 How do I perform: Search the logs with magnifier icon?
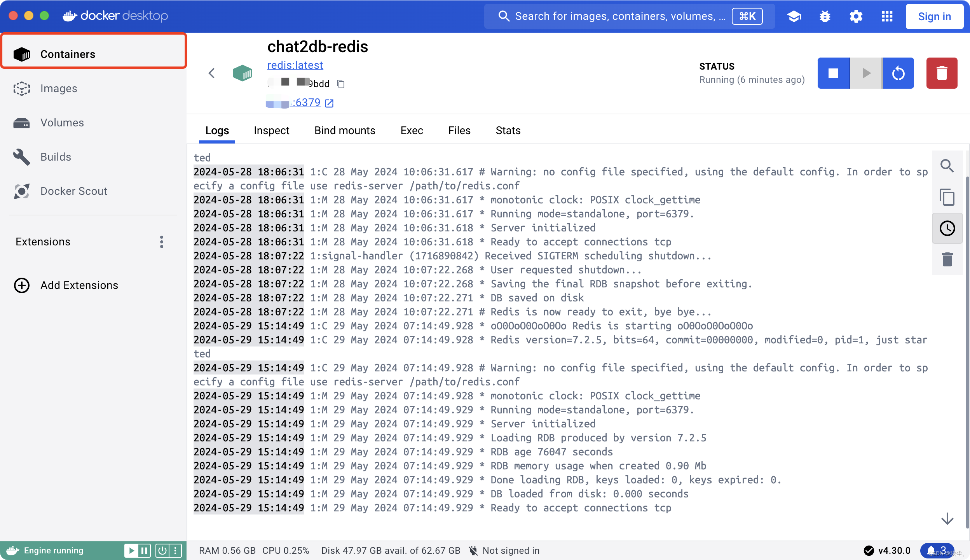[x=947, y=166]
